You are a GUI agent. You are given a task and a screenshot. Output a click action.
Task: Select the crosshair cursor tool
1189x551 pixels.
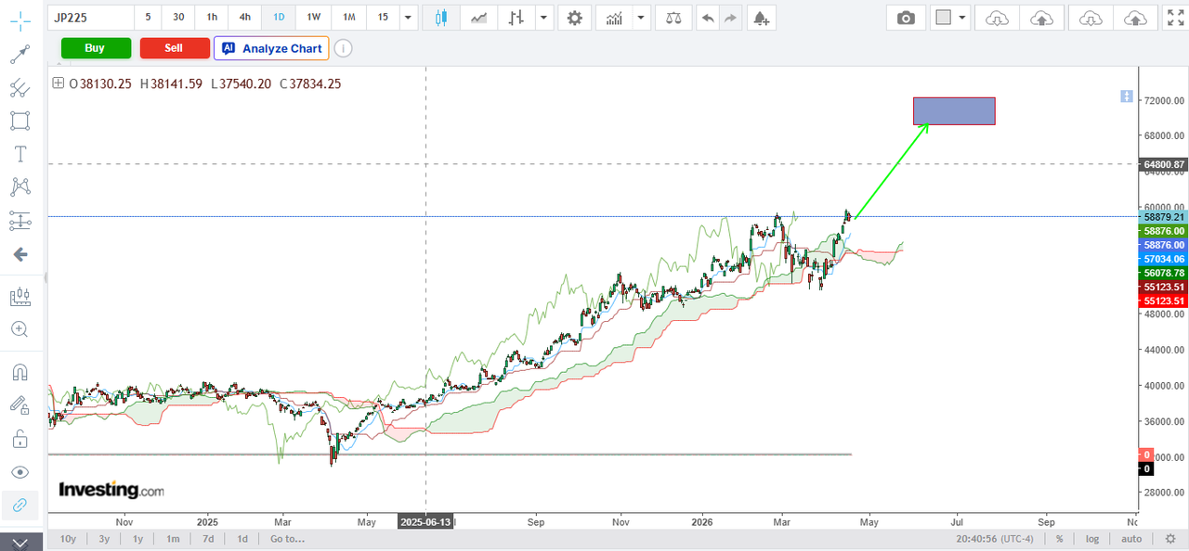(20, 19)
